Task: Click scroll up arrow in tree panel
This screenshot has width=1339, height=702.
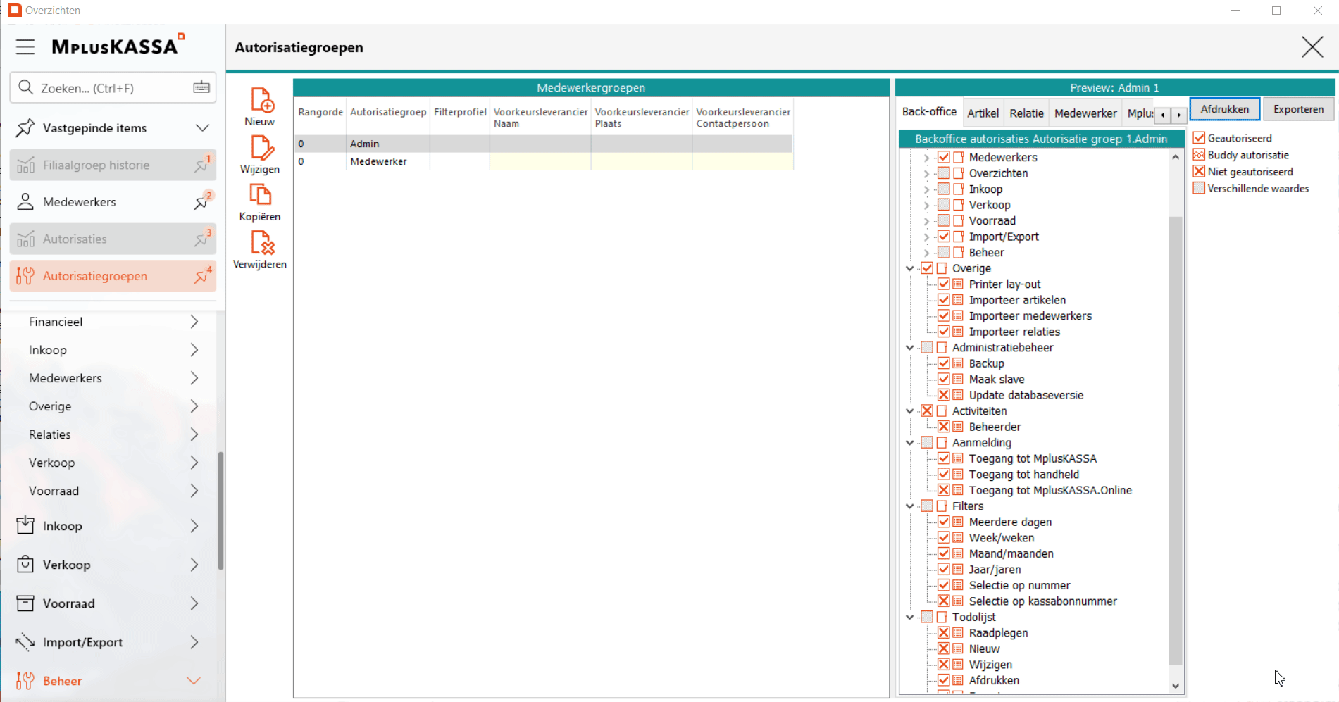Action: pyautogui.click(x=1175, y=157)
